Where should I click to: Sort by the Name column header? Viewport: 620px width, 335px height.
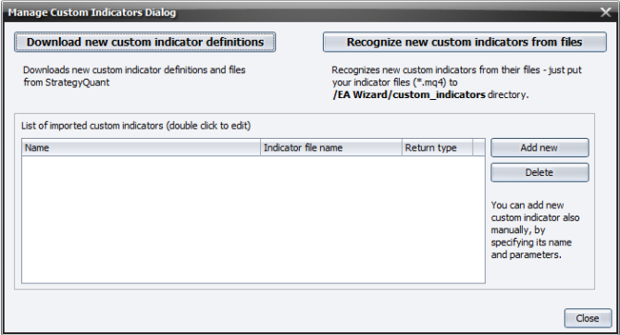tap(142, 147)
